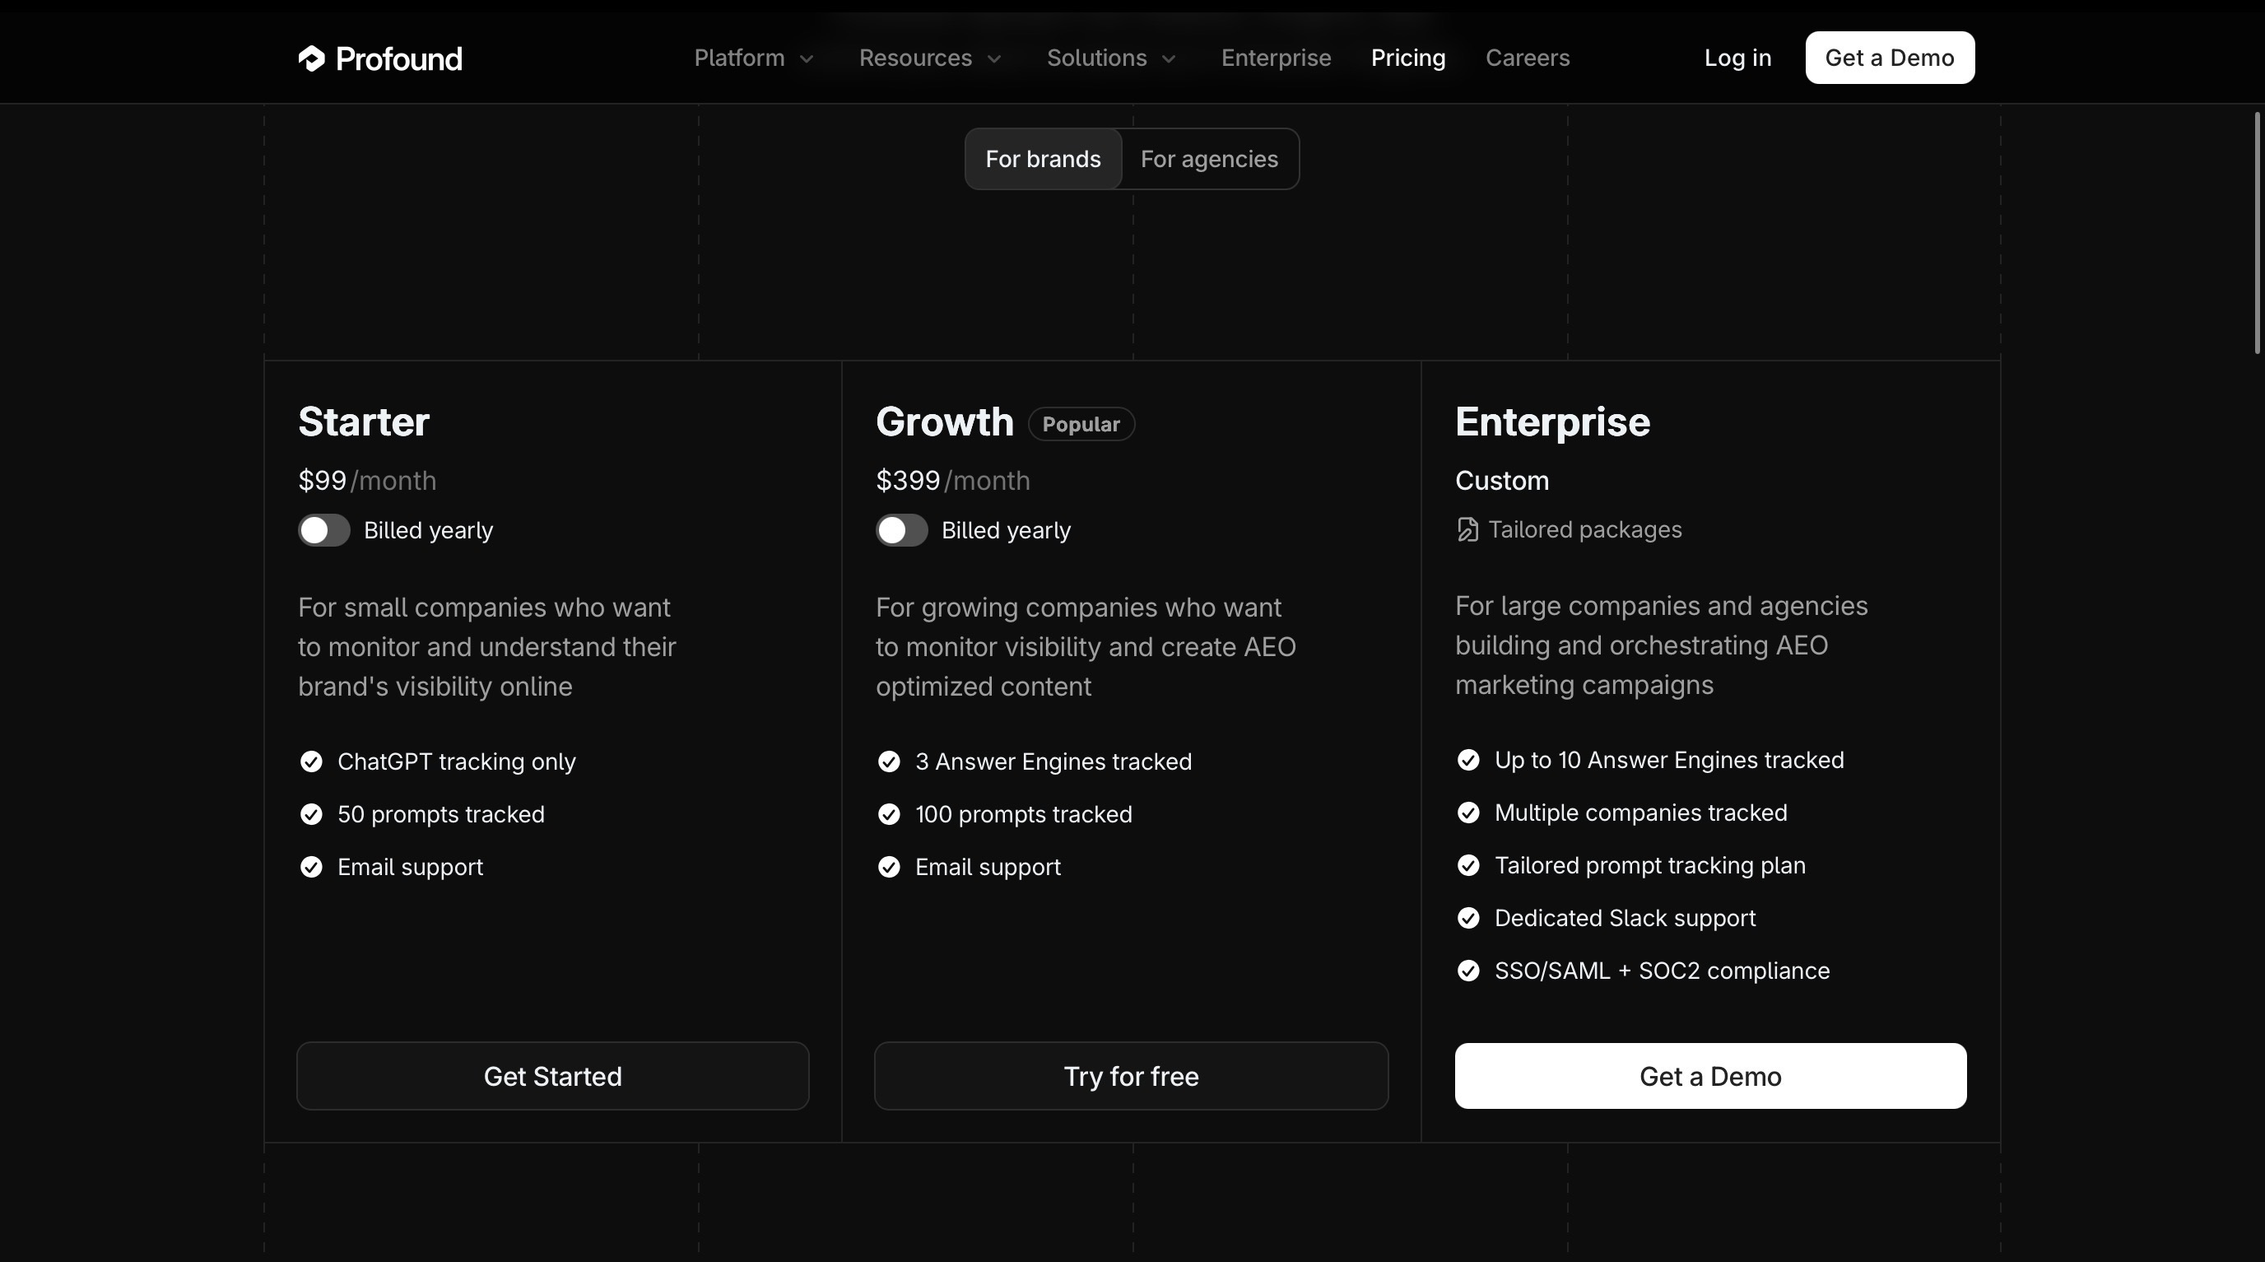Image resolution: width=2265 pixels, height=1262 pixels.
Task: Click the Profound wordmark
Action: click(398, 59)
